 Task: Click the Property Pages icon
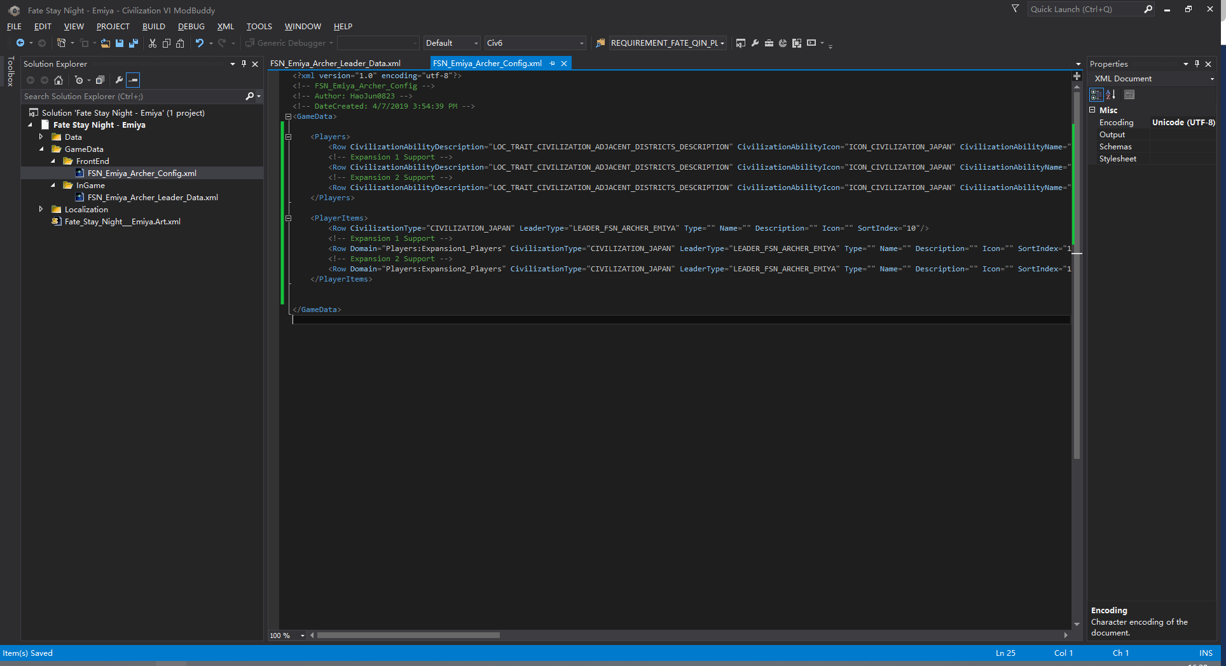[x=1129, y=95]
